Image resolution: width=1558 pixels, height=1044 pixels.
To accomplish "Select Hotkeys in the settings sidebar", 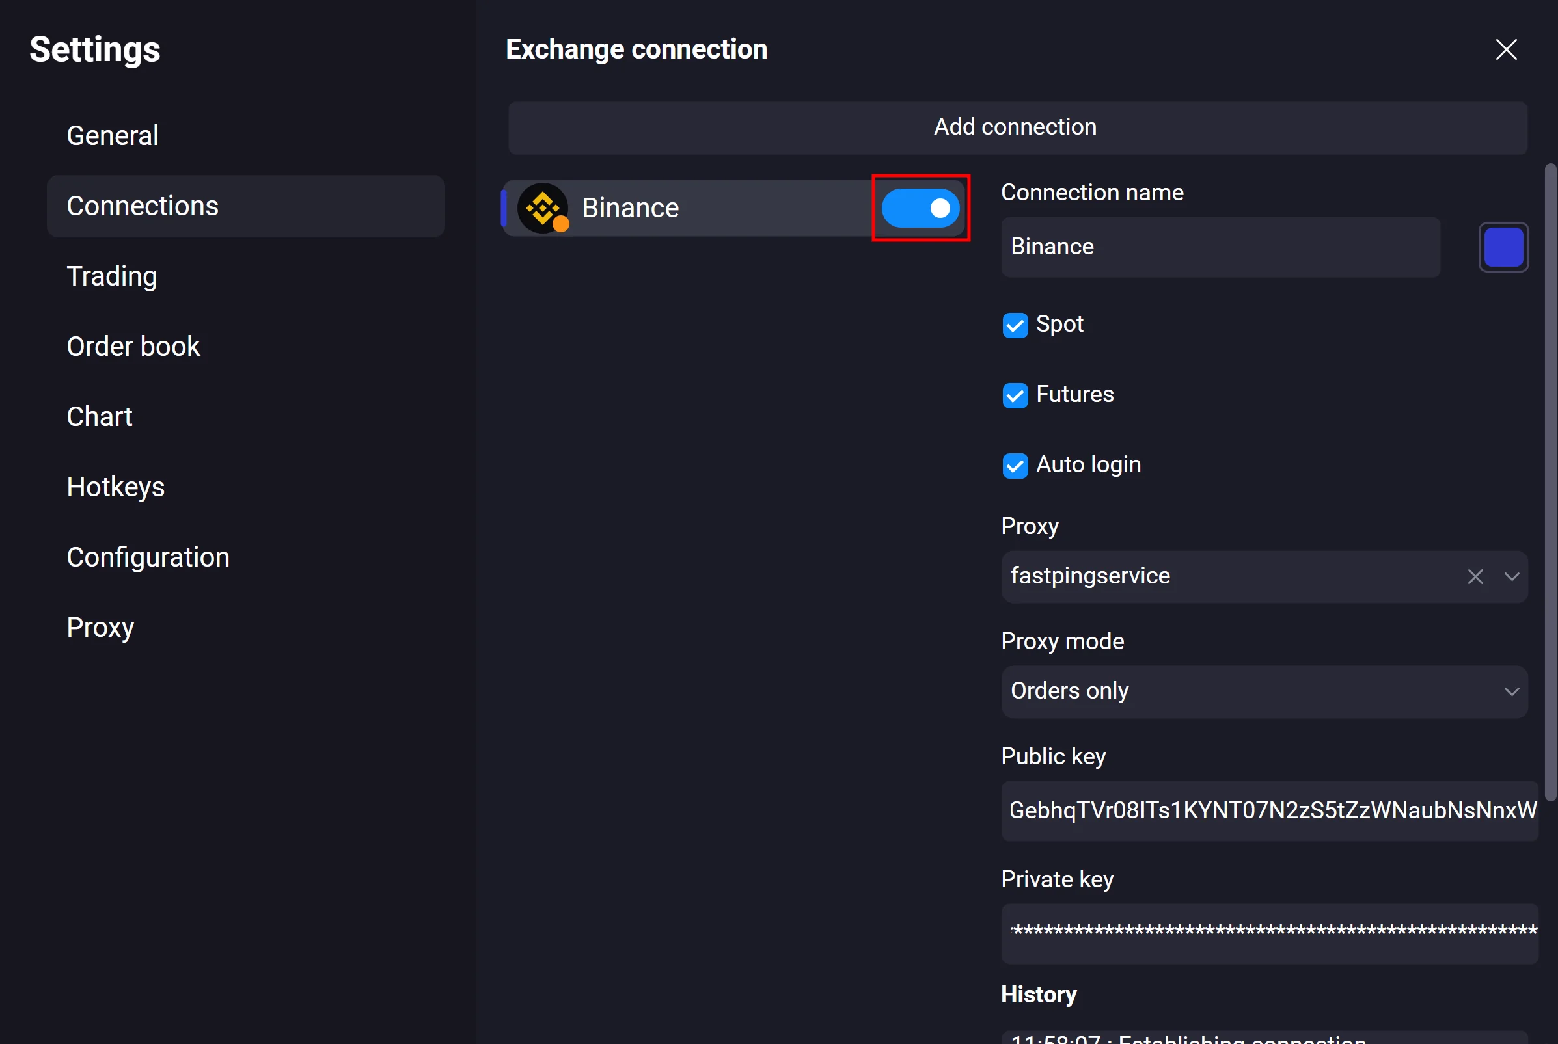I will point(115,487).
